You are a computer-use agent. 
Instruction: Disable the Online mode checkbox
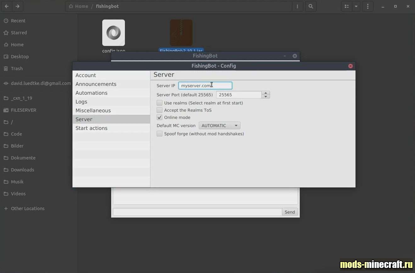(160, 117)
